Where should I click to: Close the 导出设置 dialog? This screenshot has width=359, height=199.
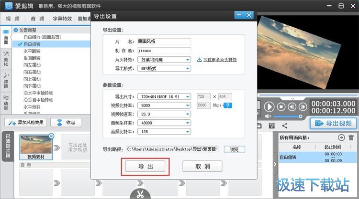point(249,15)
